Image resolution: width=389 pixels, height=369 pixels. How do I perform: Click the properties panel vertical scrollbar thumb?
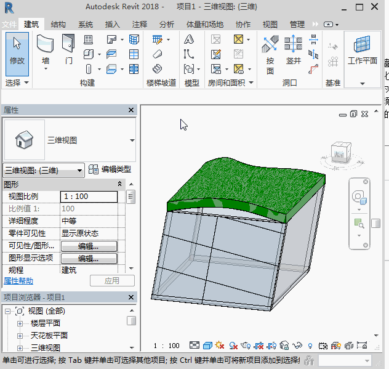(130, 198)
